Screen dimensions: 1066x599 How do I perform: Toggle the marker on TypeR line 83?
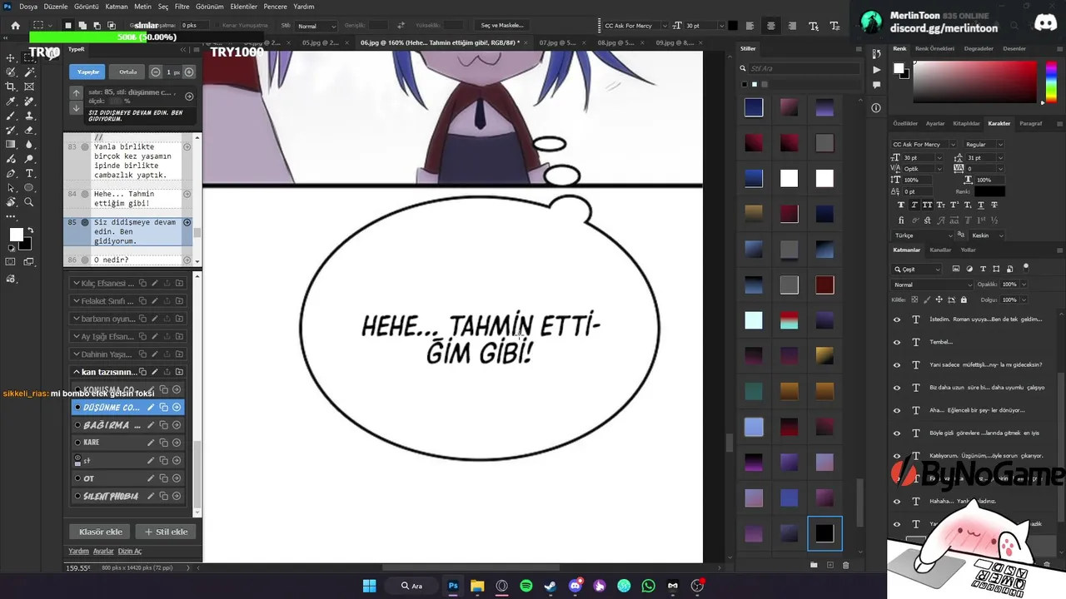(x=85, y=146)
